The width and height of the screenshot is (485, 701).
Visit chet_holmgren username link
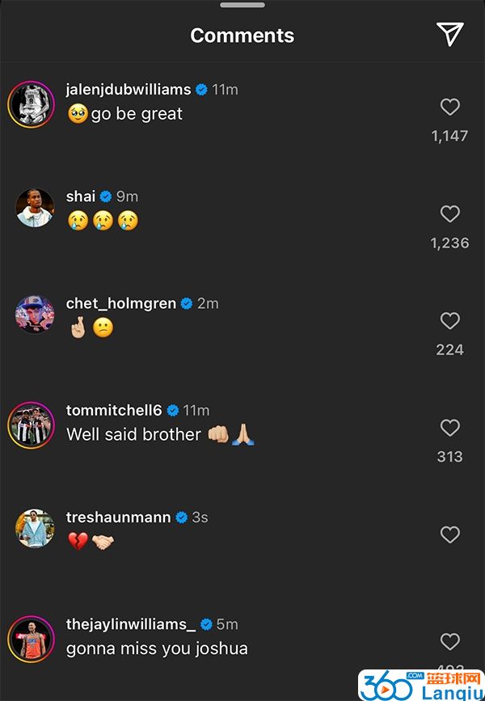click(x=121, y=303)
